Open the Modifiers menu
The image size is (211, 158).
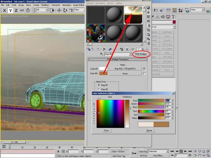coord(45,5)
